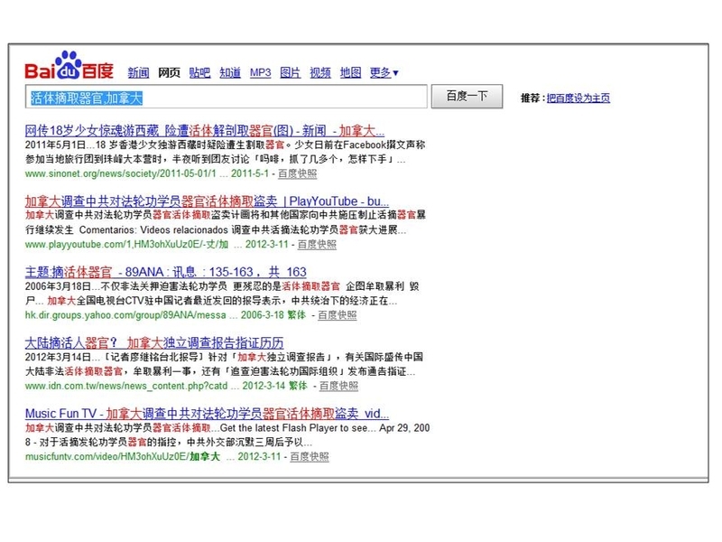Switch to 图片 image search

click(290, 72)
